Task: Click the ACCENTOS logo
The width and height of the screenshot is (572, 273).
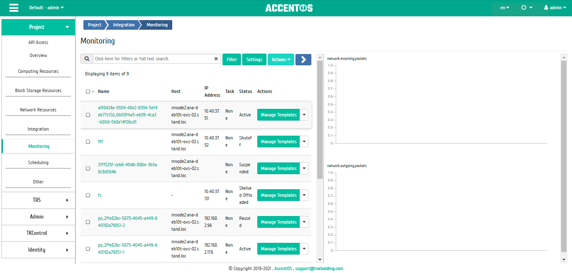Action: [289, 8]
